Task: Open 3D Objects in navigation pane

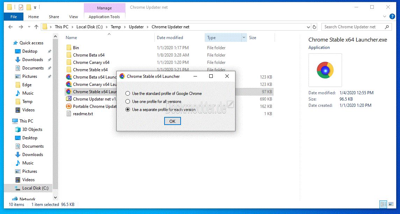Action: [32, 129]
